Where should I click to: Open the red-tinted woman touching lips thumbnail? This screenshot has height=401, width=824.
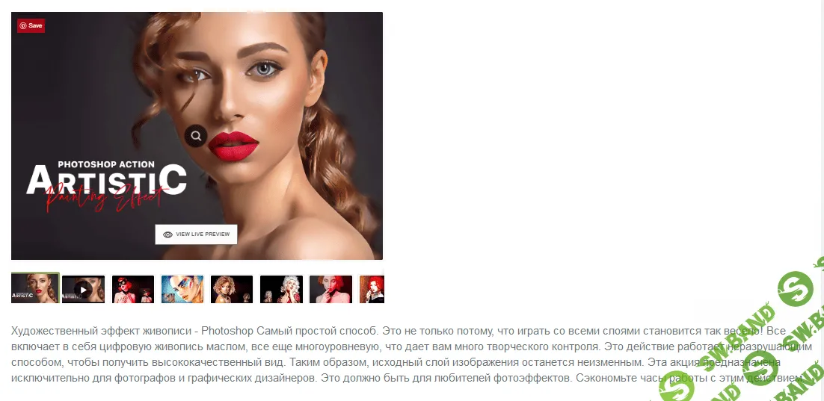tap(331, 289)
